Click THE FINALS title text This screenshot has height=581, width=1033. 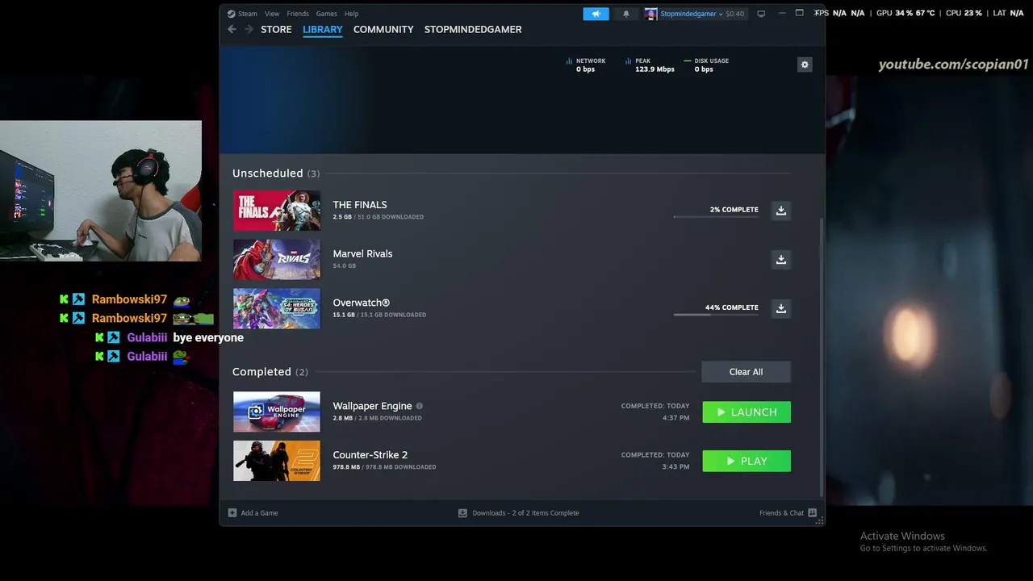pos(360,205)
